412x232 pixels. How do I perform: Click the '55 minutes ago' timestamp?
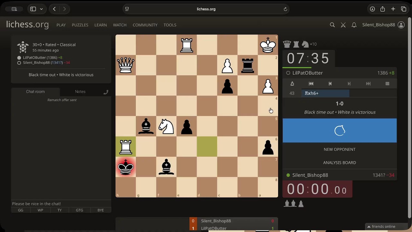45,50
